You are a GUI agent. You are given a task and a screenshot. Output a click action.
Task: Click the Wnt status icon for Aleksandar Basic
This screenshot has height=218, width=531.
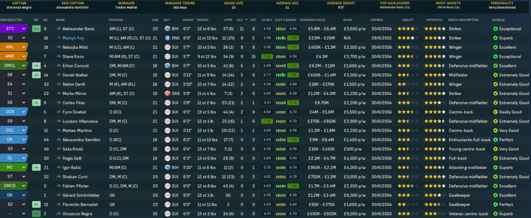pyautogui.click(x=36, y=29)
